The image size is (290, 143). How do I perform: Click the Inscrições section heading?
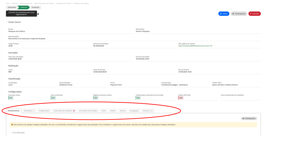(13, 53)
